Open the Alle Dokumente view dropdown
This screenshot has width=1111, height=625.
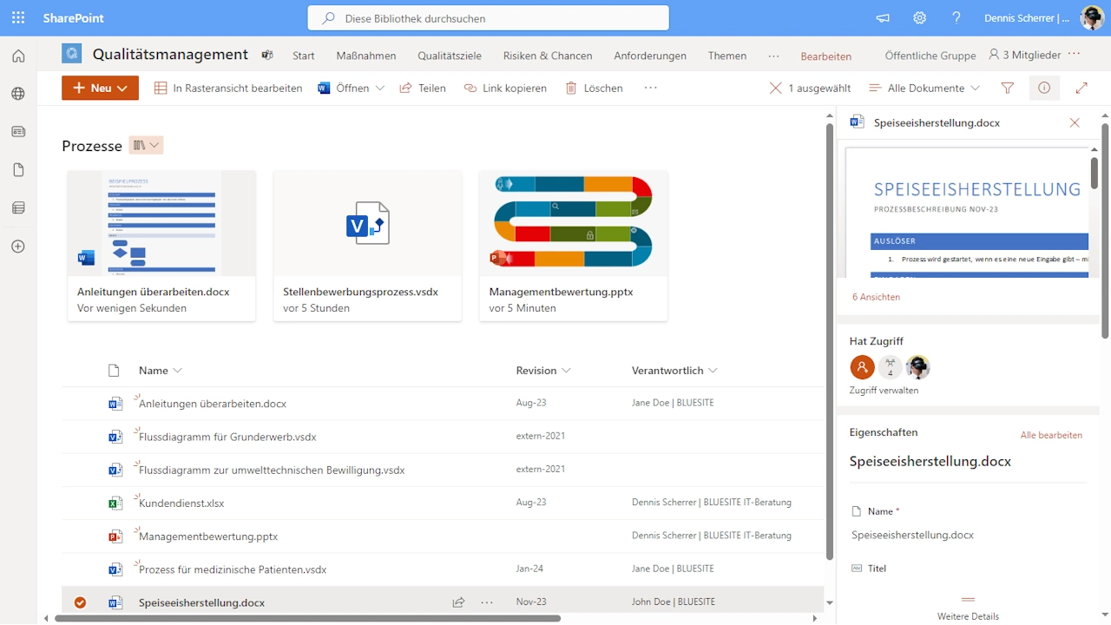pyautogui.click(x=924, y=88)
